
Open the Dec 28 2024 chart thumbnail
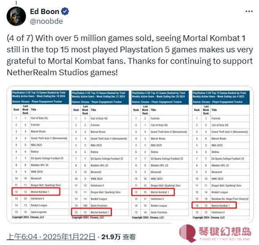pyautogui.click(x=160, y=155)
